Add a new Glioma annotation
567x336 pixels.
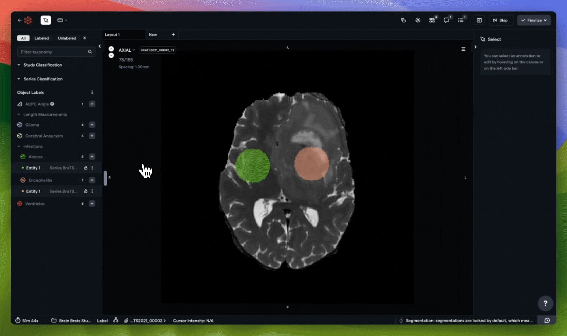92,125
